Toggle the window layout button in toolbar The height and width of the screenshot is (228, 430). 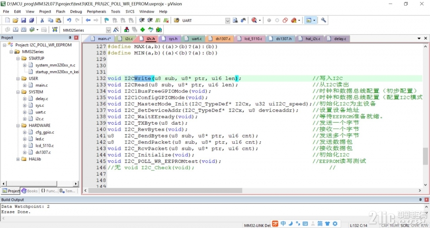(309, 20)
